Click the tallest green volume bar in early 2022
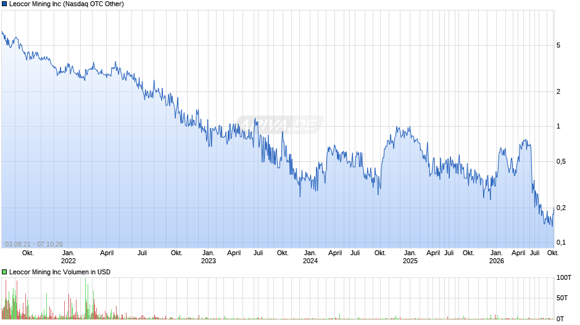Viewport: 580px width, 325px height. click(x=85, y=298)
